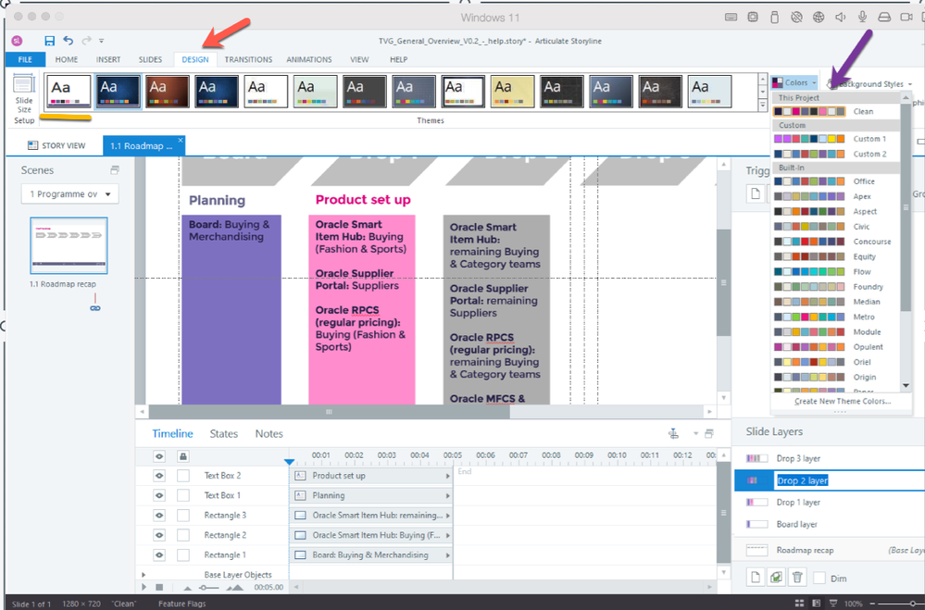Open the ANIMATIONS ribbon tab
Image resolution: width=925 pixels, height=610 pixels.
(309, 59)
